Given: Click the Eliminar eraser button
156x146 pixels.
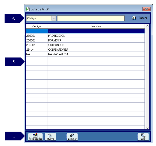Looking at the screenshot, I should (x=72, y=137).
